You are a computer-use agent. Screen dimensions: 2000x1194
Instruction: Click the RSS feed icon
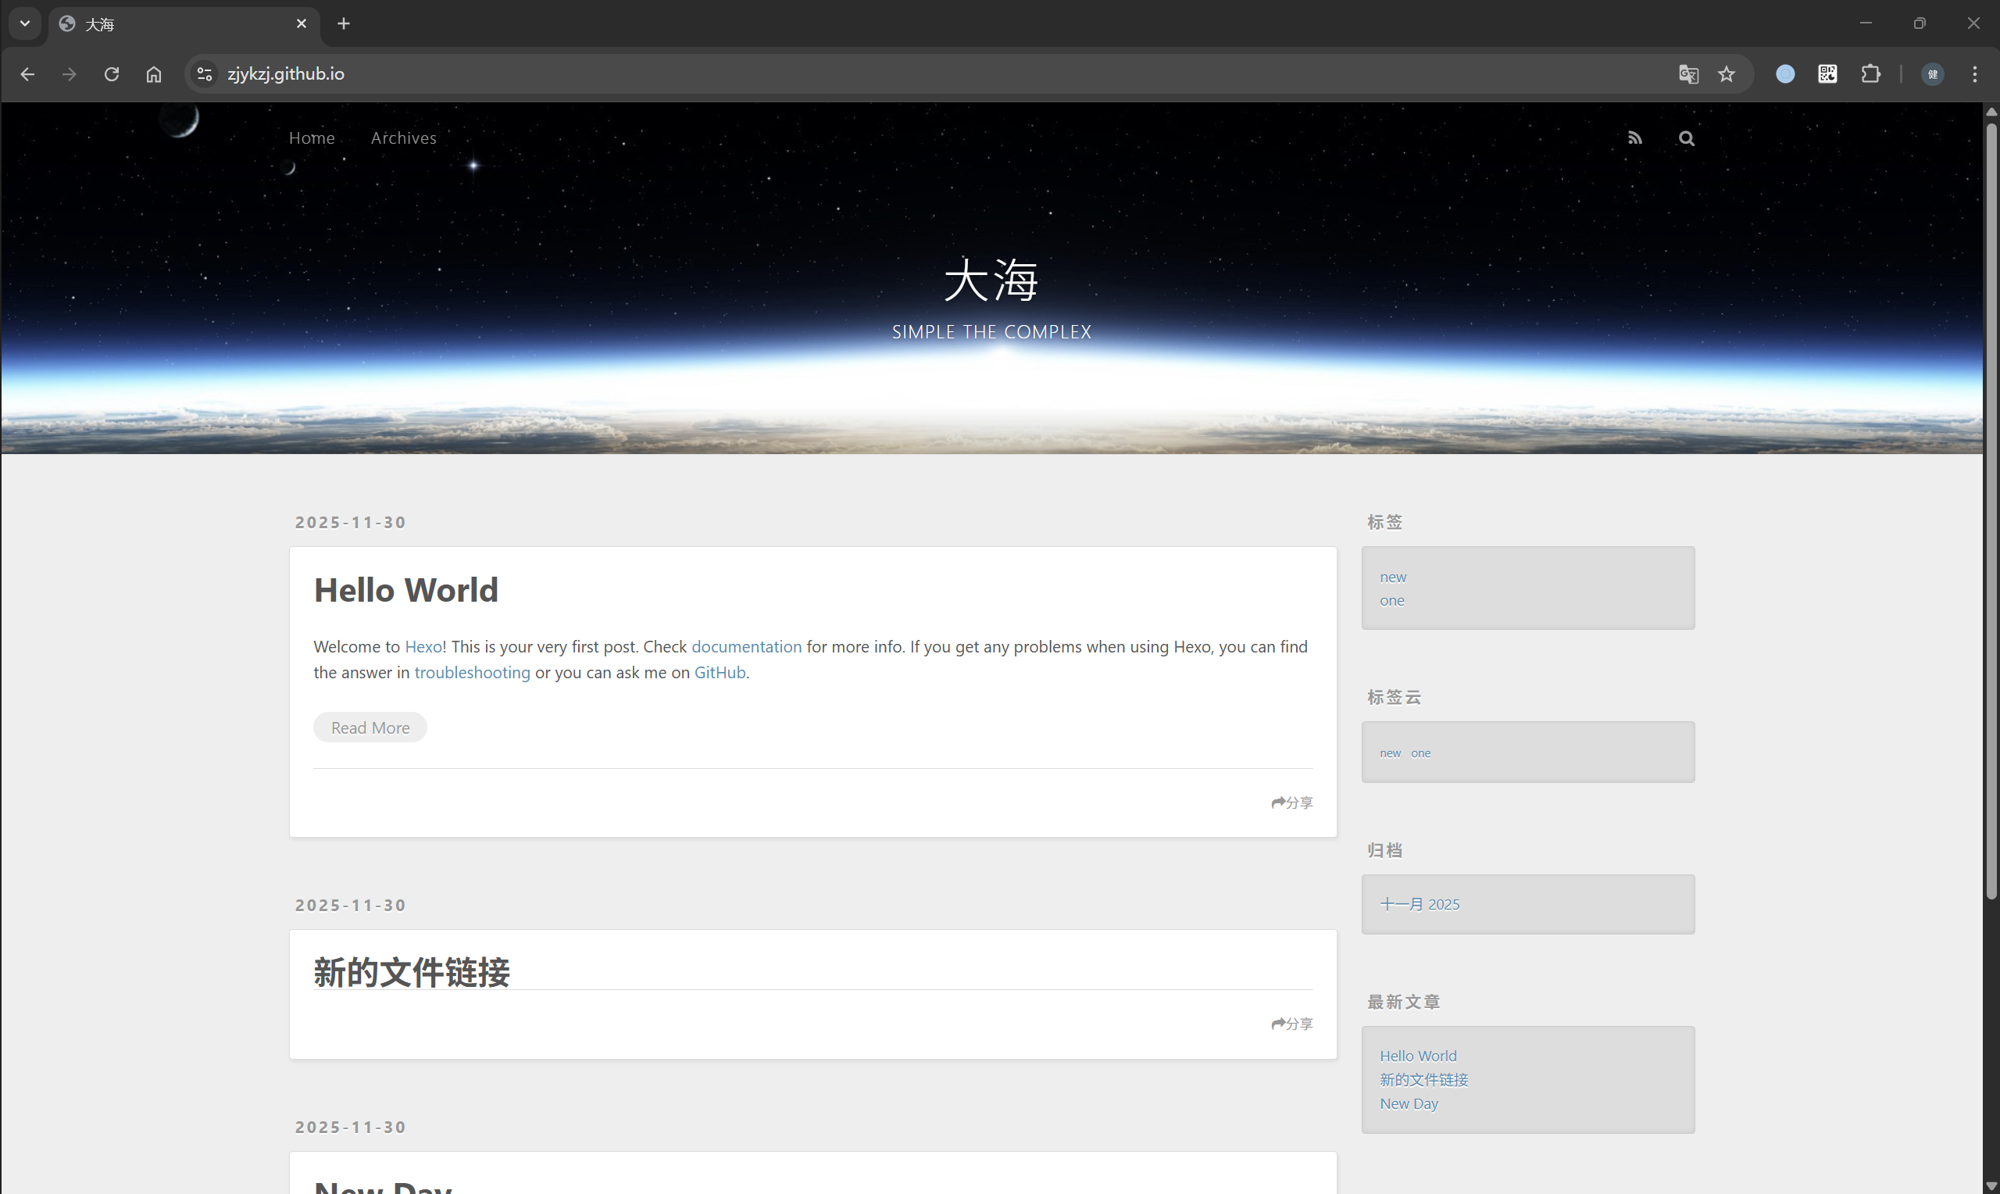pos(1634,138)
